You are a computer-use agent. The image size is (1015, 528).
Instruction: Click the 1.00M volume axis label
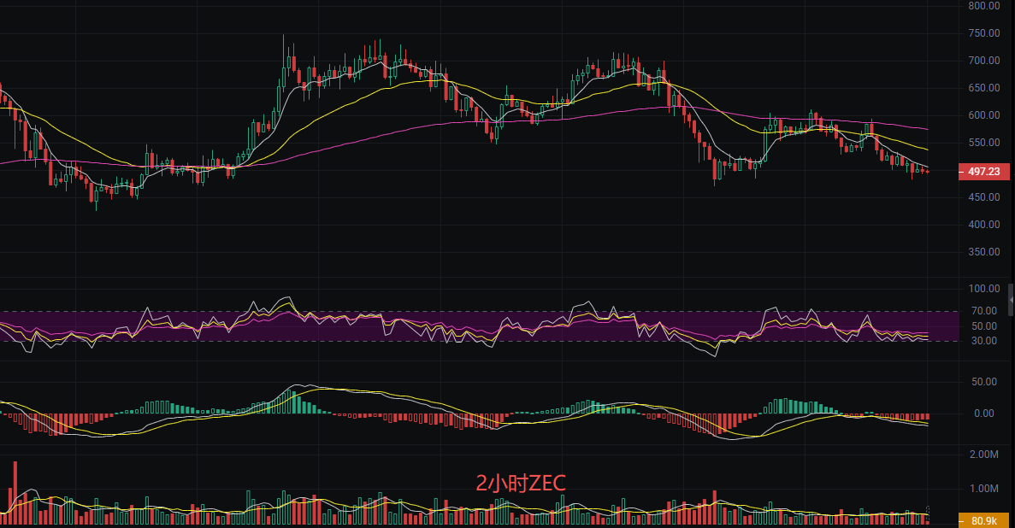pyautogui.click(x=984, y=489)
